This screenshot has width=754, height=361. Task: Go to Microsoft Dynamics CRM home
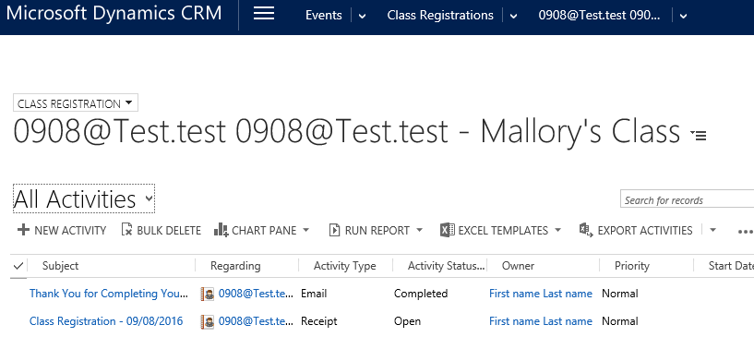(114, 13)
